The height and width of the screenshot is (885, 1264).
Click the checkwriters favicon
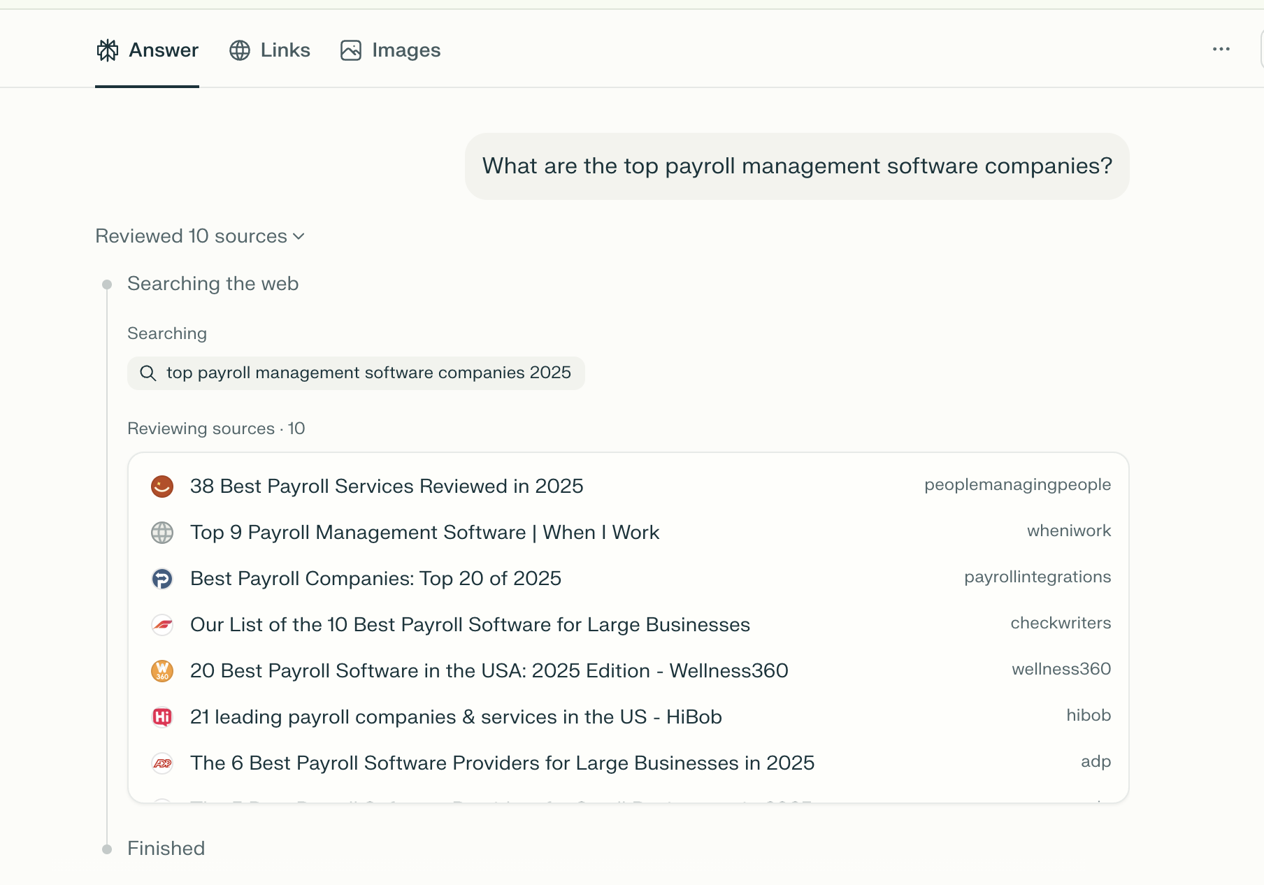(x=162, y=625)
